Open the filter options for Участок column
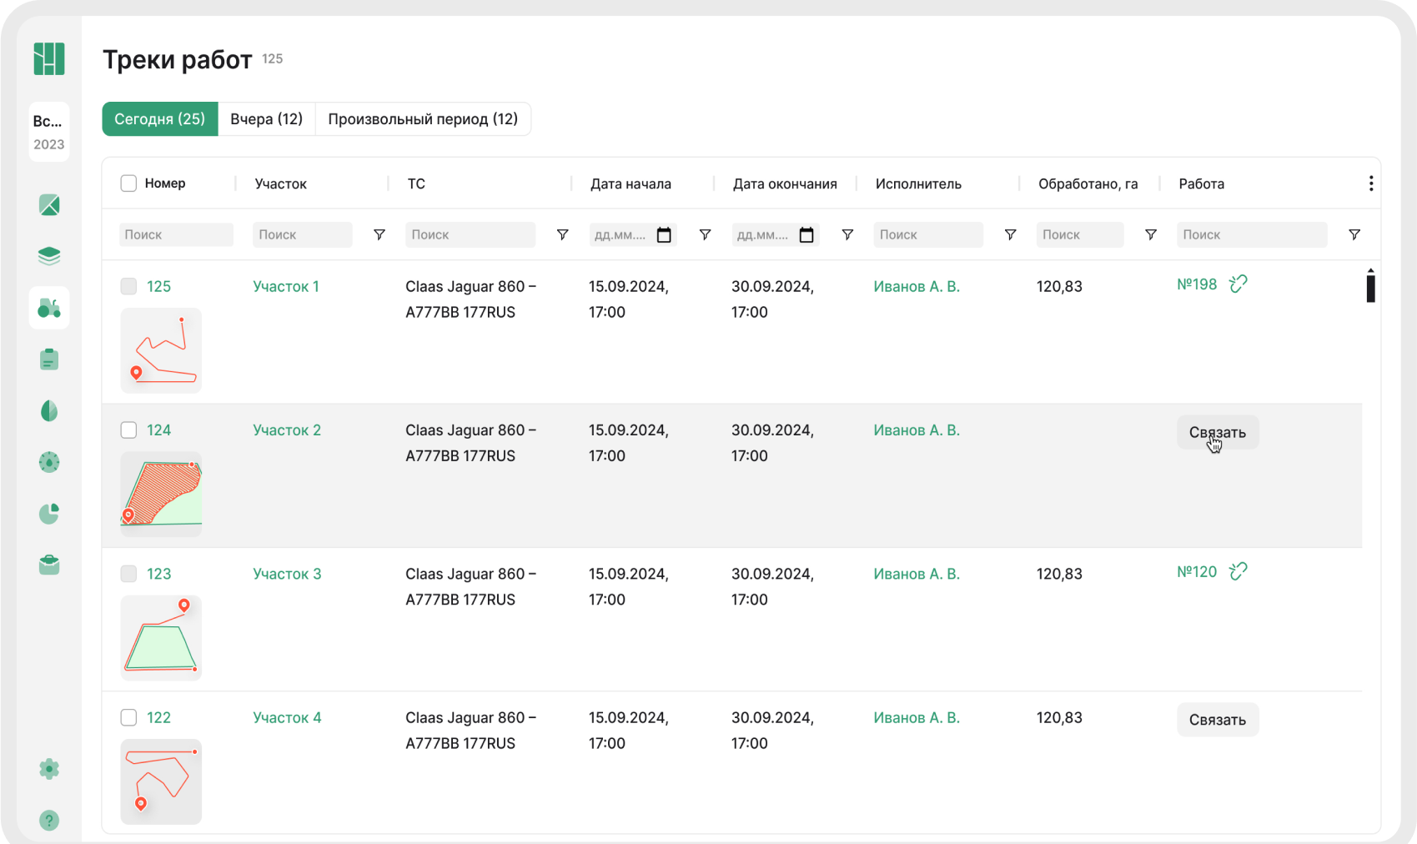The height and width of the screenshot is (844, 1417). [x=379, y=235]
